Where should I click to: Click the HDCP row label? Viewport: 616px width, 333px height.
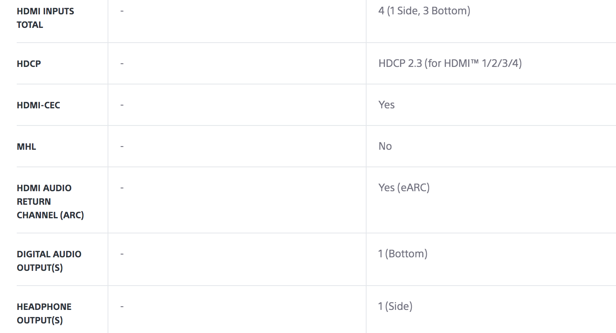tap(29, 64)
